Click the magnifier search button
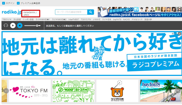The height and width of the screenshot is (105, 182). [x=91, y=12]
